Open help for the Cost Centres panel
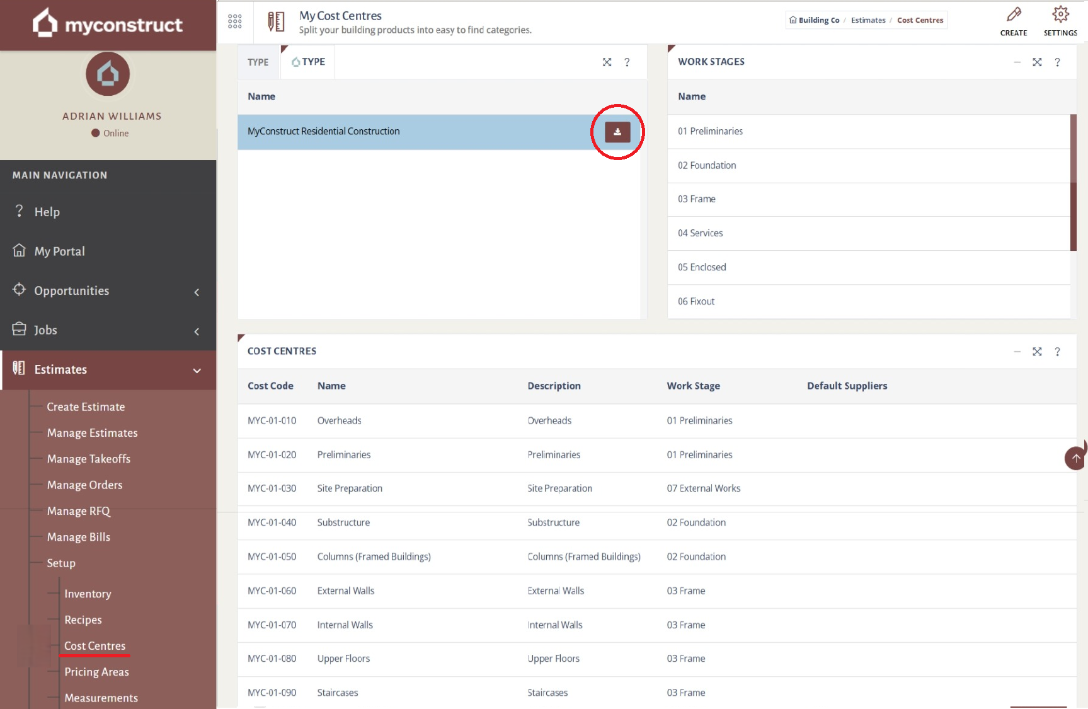The image size is (1088, 709). [x=1057, y=352]
